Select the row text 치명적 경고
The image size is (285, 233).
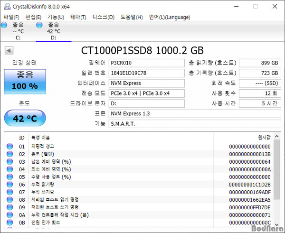point(43,146)
